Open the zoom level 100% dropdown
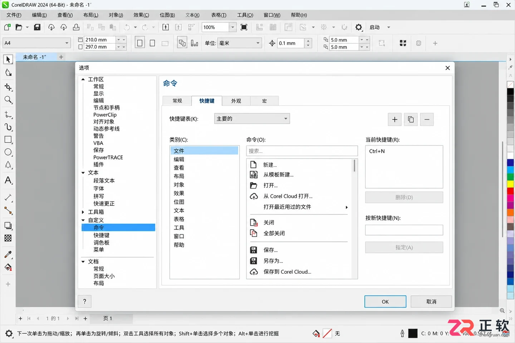This screenshot has height=343, width=515. point(232,27)
